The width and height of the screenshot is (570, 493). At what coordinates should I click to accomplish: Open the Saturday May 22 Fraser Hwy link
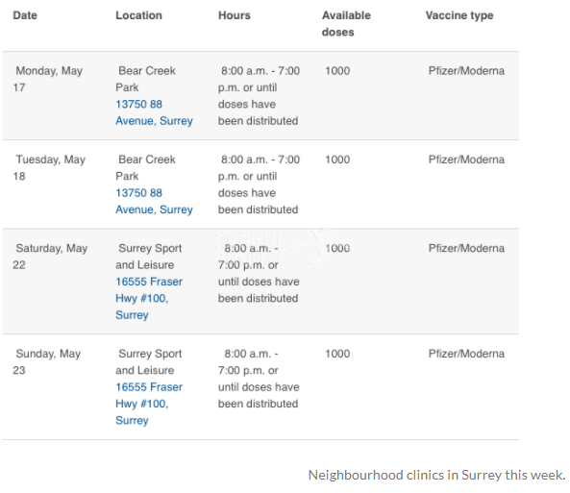(149, 298)
